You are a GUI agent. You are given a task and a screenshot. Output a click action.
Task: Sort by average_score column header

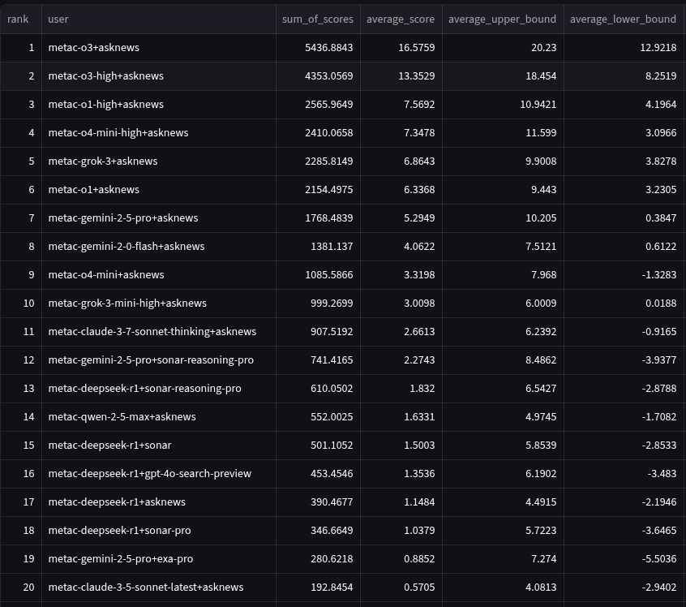(401, 19)
